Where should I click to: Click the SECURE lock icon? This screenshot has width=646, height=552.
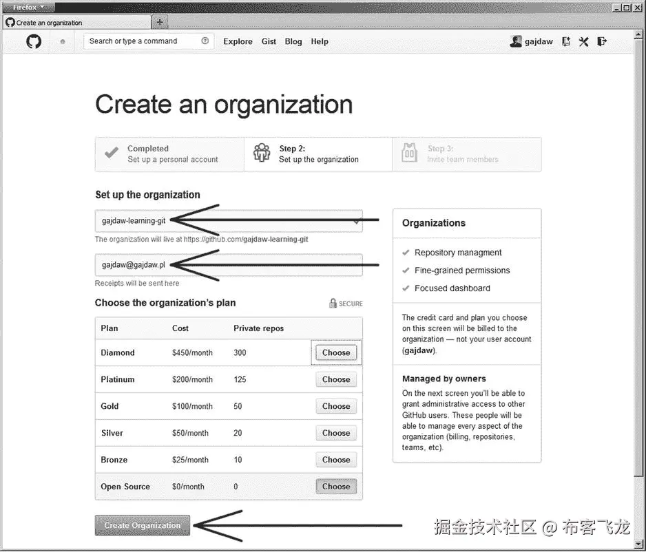333,304
